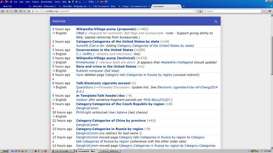273x153 pixels.
Task: Click the sidebar panel icon left of the back arrow
Action: (3, 11)
